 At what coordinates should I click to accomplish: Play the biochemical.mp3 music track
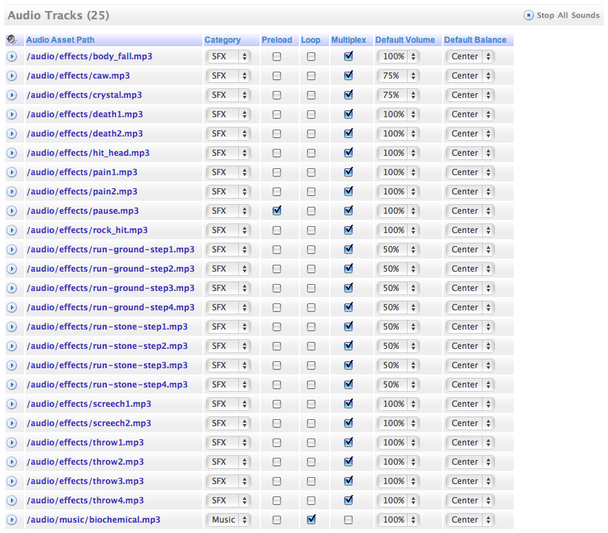point(12,520)
